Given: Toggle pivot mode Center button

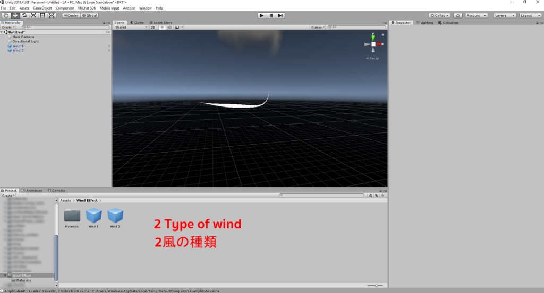Looking at the screenshot, I should 71,15.
